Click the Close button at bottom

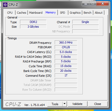pos(98,104)
